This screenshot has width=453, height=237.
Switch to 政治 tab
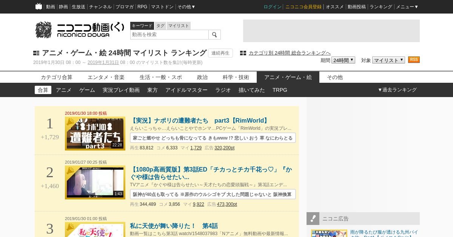[x=202, y=77]
